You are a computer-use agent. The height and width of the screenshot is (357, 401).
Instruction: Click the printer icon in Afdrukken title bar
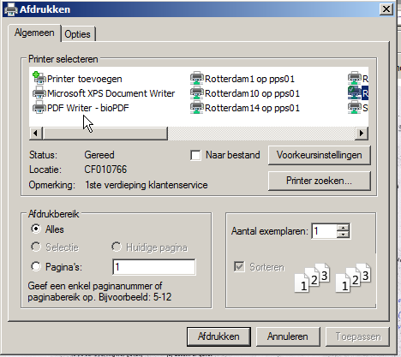(11, 9)
